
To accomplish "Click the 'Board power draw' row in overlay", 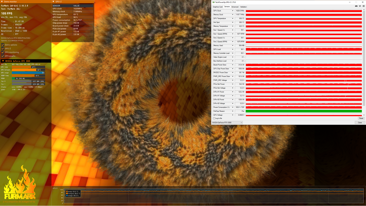I will (x=73, y=26).
